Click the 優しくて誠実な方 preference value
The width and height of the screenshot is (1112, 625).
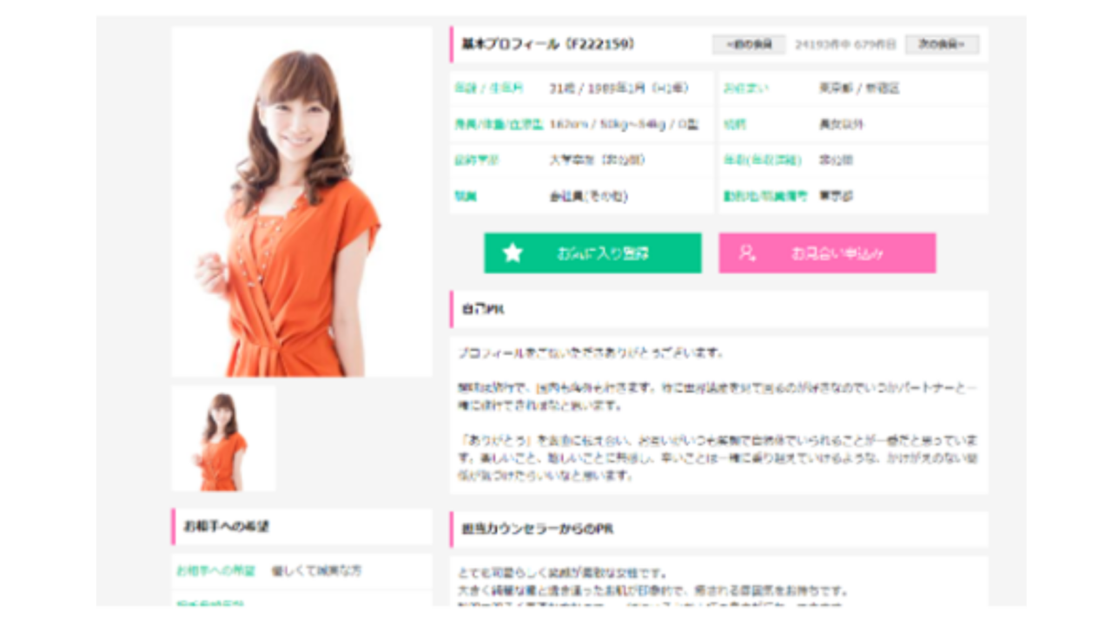coord(316,571)
